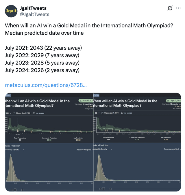Click the left Community Prediction 2043 value

coord(49,140)
